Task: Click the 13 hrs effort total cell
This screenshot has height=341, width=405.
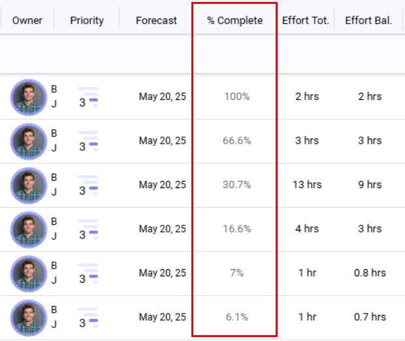Action: point(307,185)
